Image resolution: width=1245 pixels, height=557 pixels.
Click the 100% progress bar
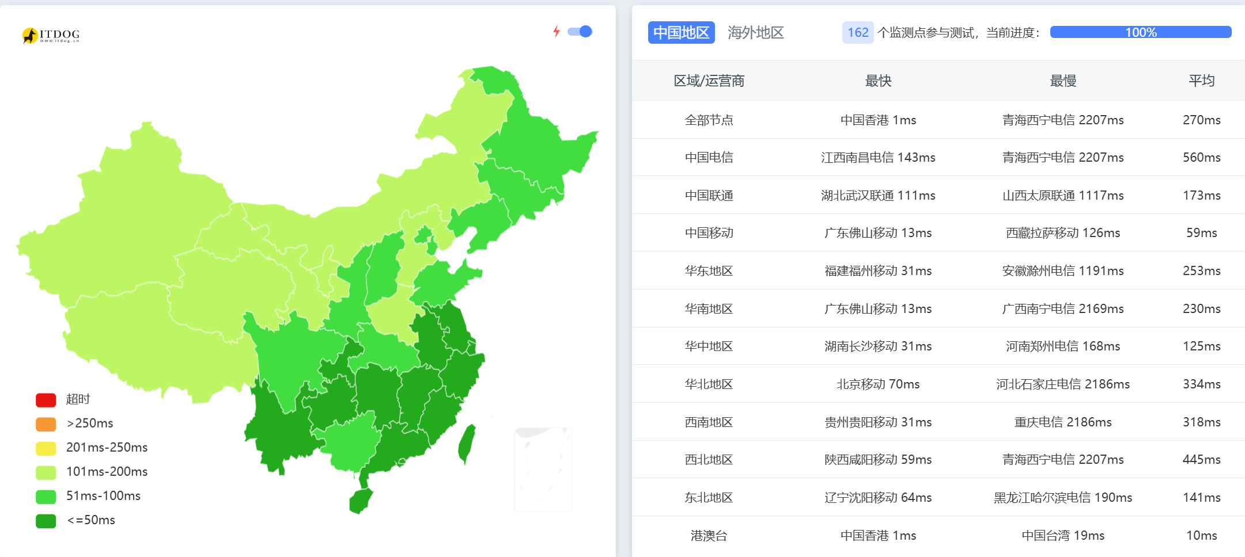coord(1140,32)
